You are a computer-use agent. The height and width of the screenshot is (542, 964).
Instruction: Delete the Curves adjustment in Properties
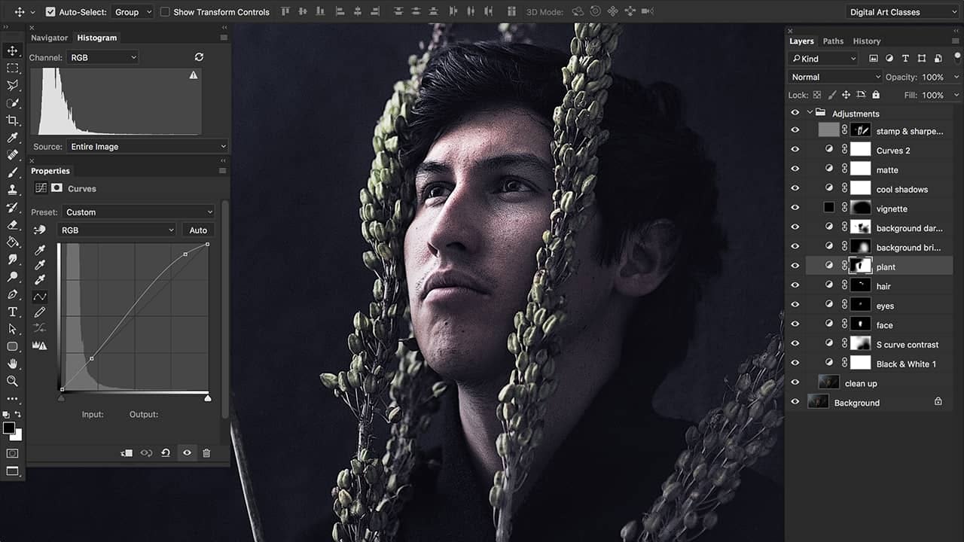coord(207,452)
